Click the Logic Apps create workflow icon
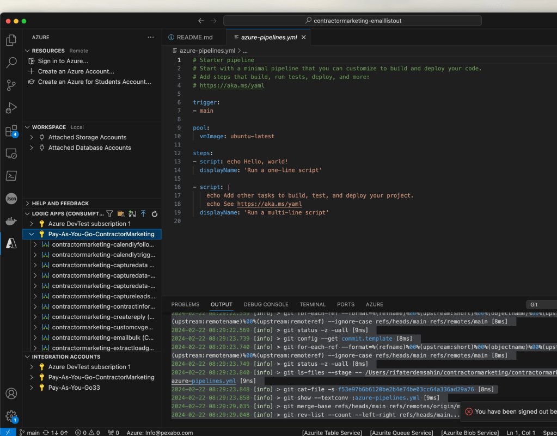Viewport: 557px width, 436px height. (132, 214)
